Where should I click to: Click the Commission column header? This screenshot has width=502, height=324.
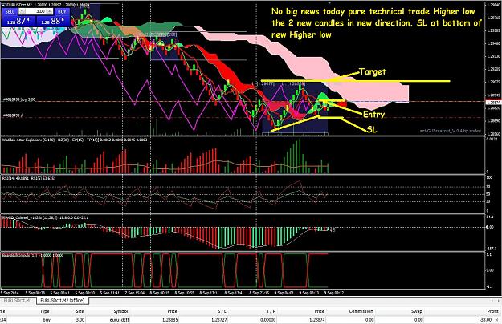coord(361,311)
